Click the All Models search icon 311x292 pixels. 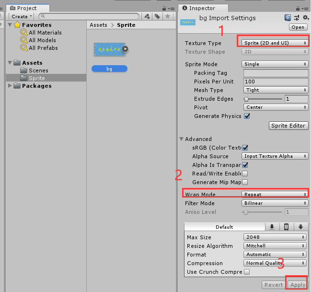point(24,40)
